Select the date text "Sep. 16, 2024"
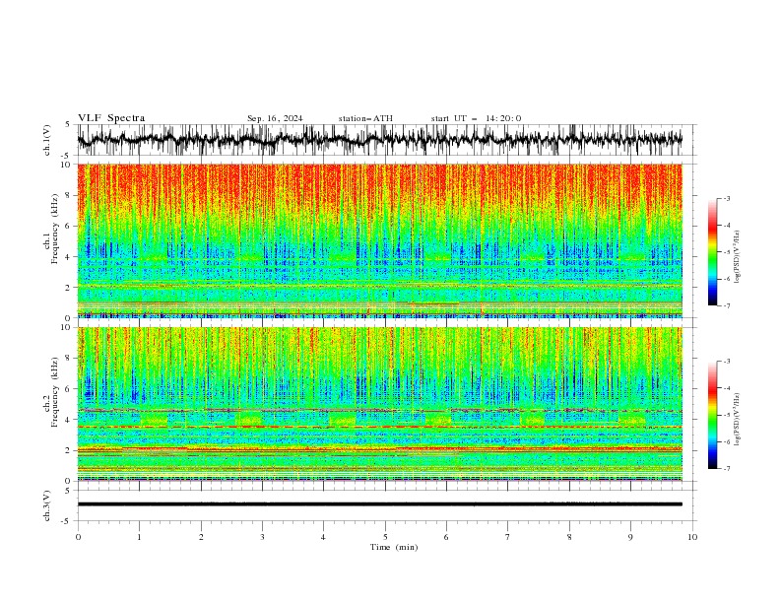Screen dimensions: 780x603 point(275,118)
